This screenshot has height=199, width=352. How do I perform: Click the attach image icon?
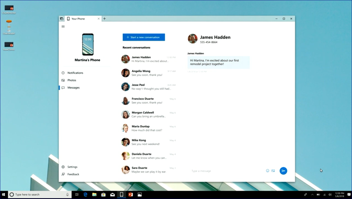pyautogui.click(x=273, y=171)
